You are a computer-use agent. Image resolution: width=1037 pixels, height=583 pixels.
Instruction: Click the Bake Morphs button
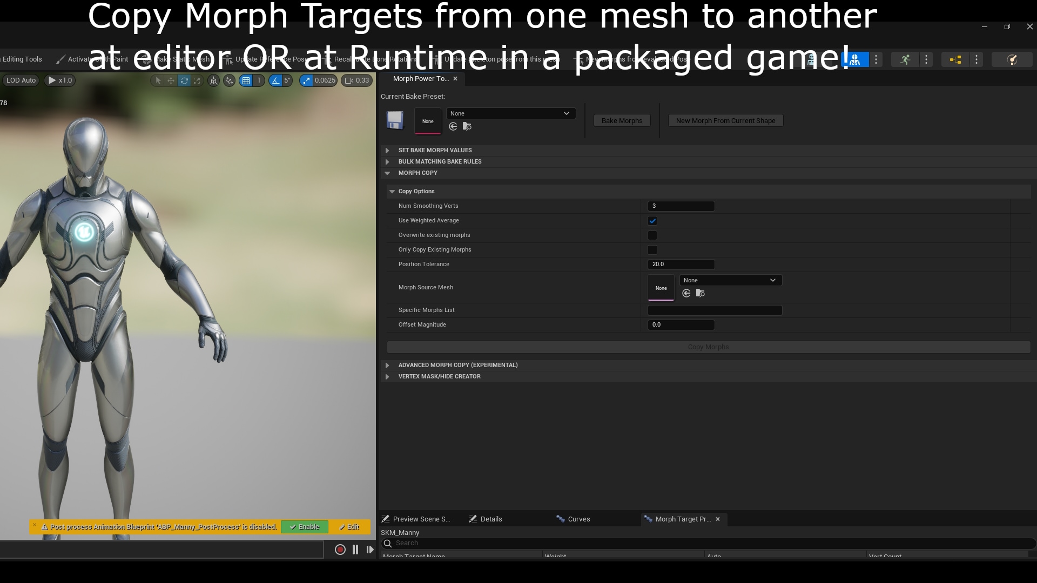(x=622, y=121)
